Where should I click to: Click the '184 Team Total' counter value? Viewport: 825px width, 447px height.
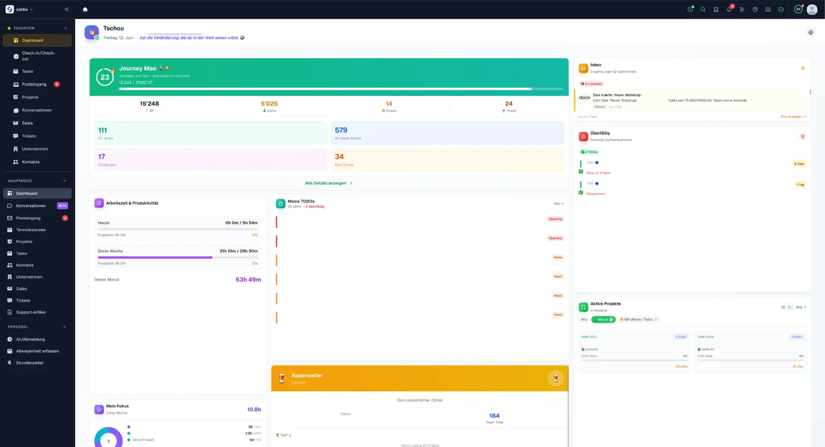click(494, 416)
